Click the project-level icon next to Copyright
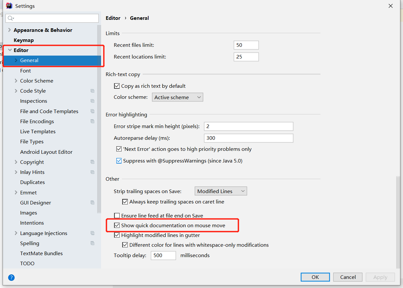The width and height of the screenshot is (403, 288). tap(93, 162)
